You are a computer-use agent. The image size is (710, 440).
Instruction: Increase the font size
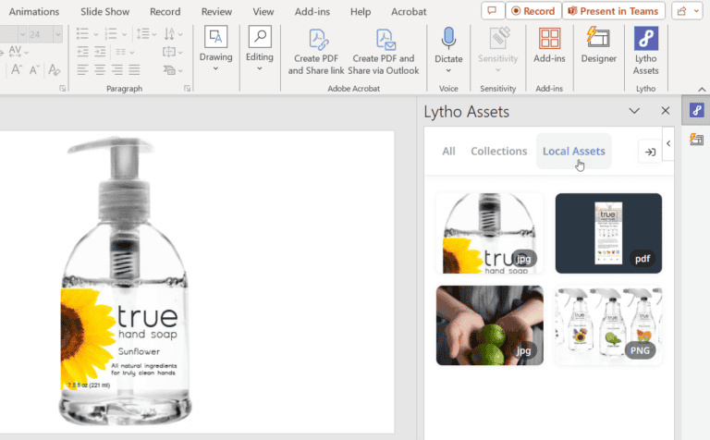(17, 69)
